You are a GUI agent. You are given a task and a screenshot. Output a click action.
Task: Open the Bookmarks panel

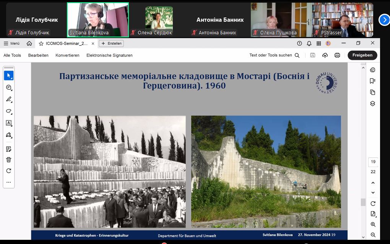(373, 80)
